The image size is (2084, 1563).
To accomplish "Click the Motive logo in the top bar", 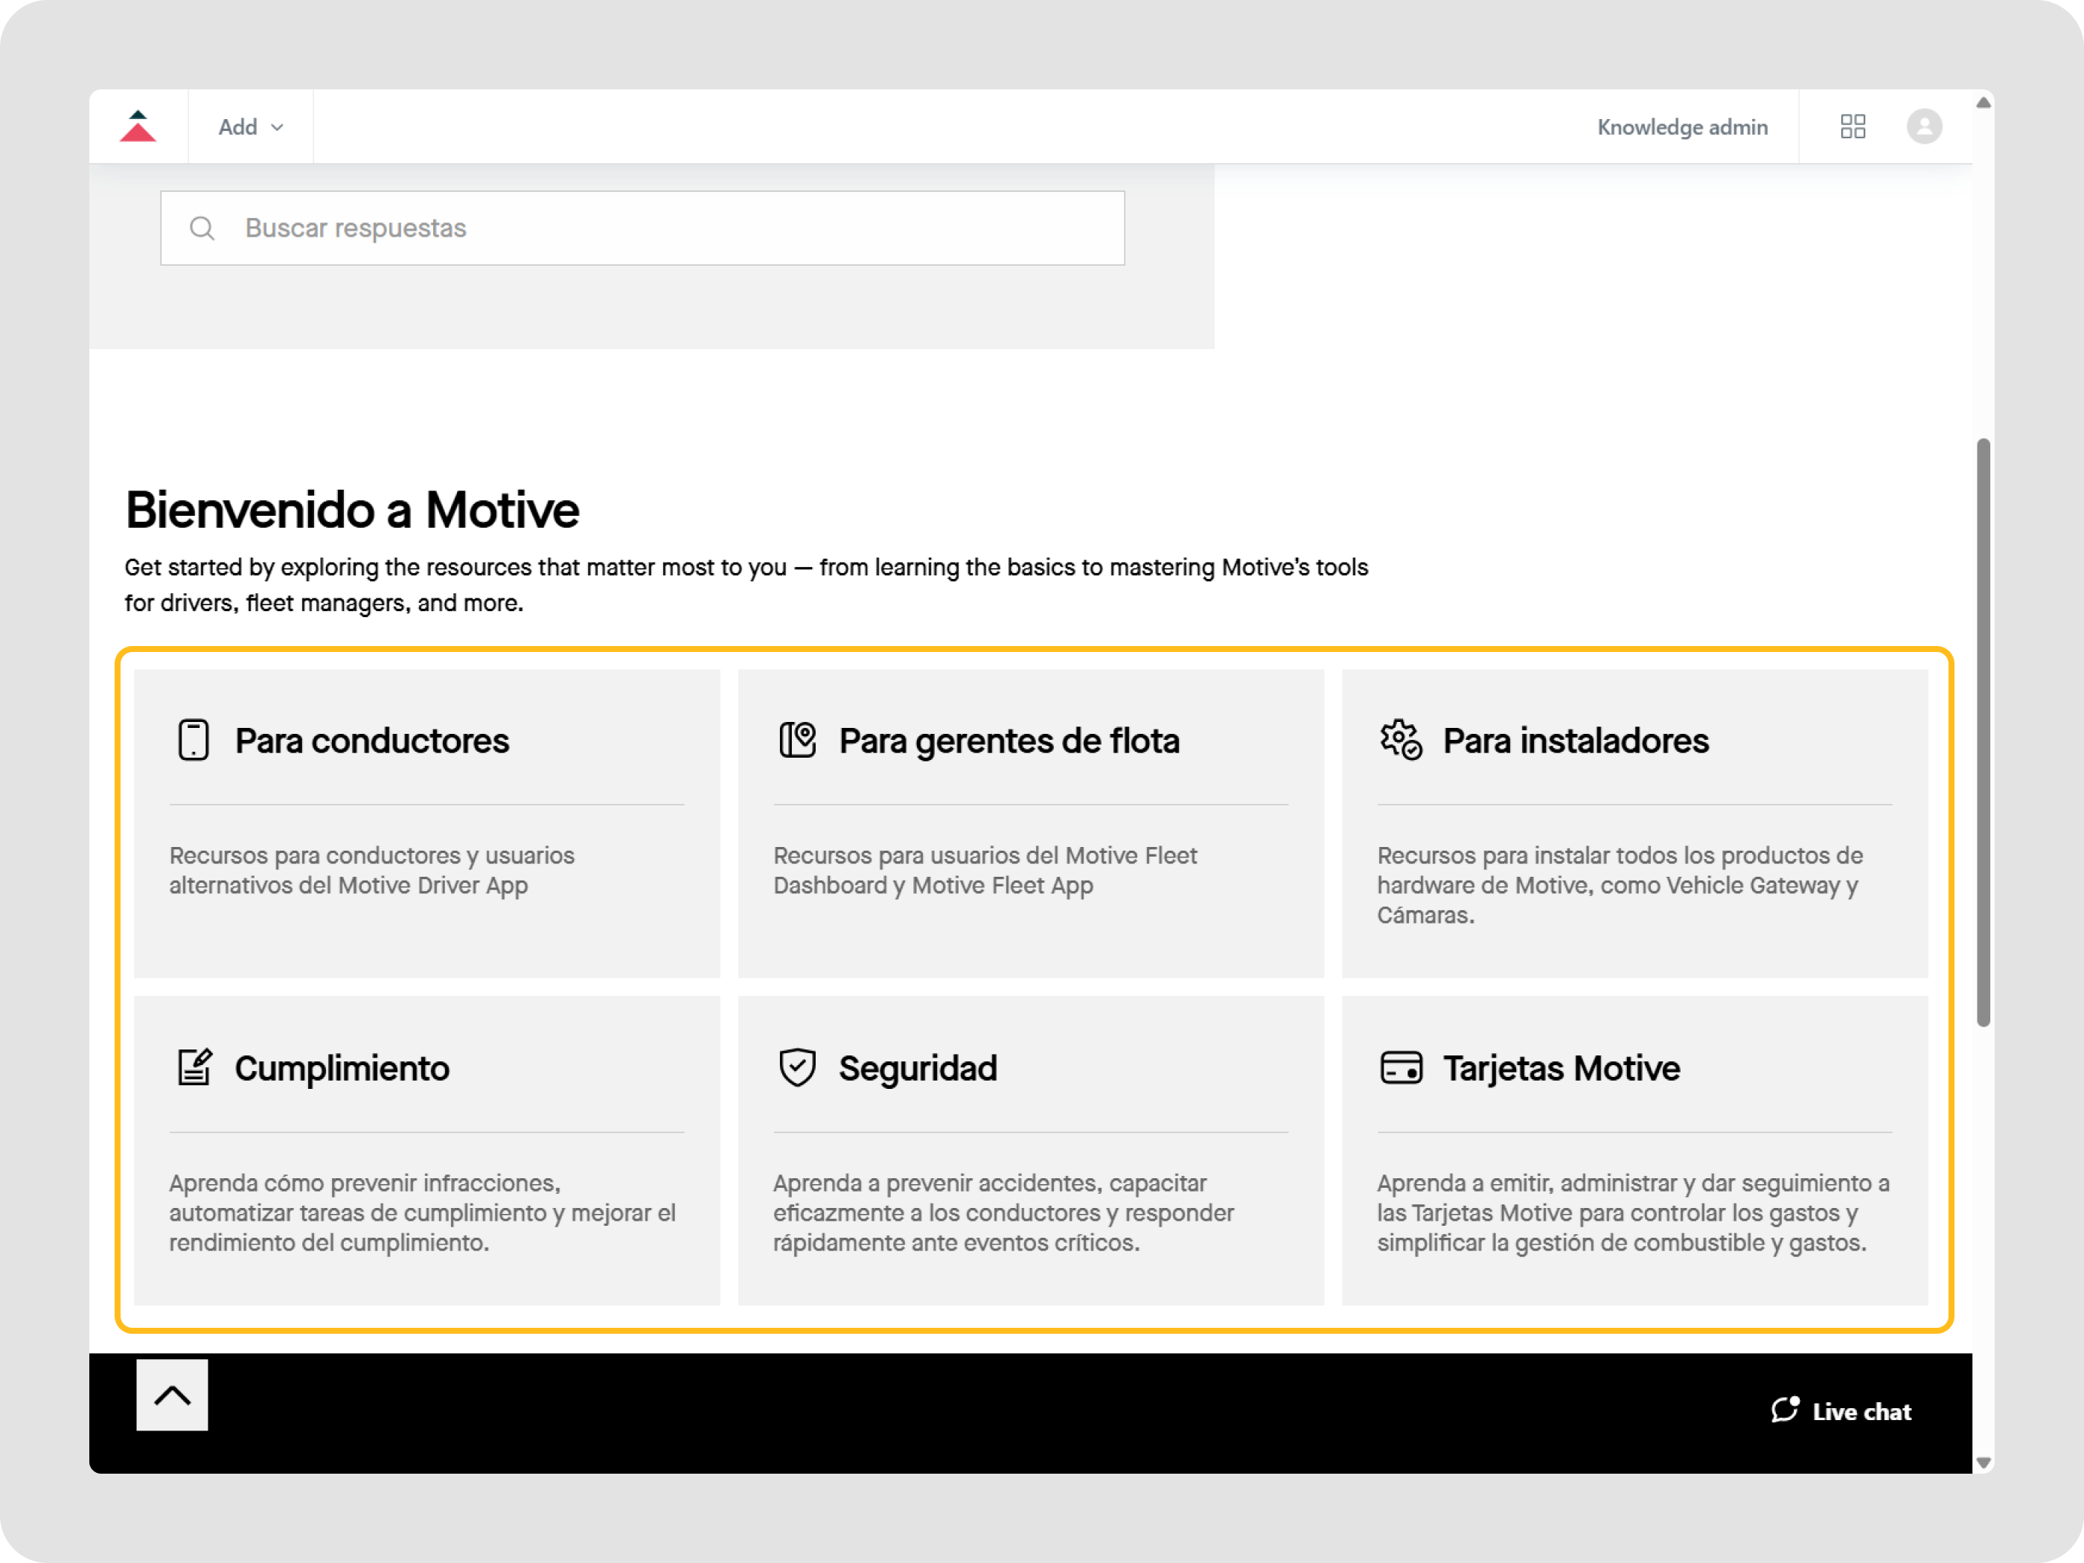I will pyautogui.click(x=138, y=125).
